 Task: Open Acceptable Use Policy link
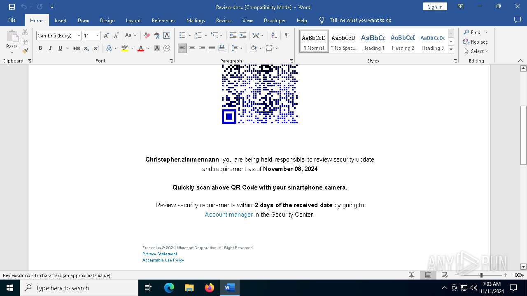pyautogui.click(x=163, y=260)
